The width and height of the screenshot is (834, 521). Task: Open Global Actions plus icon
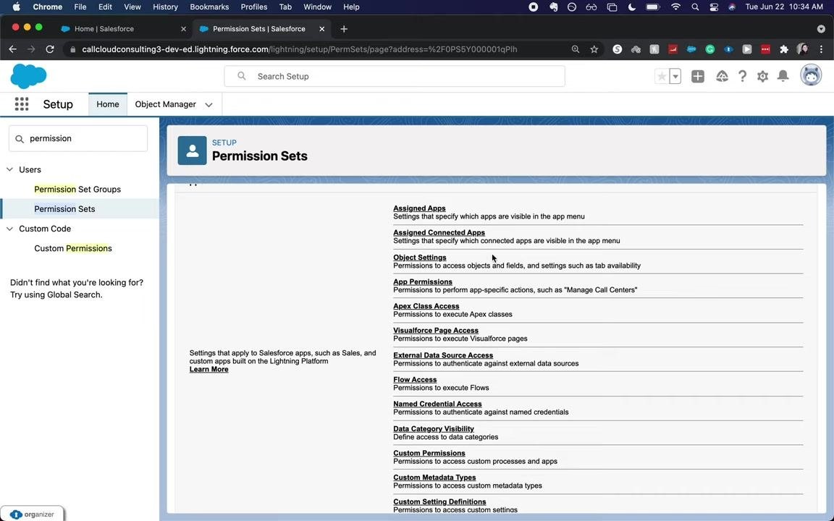pos(698,77)
